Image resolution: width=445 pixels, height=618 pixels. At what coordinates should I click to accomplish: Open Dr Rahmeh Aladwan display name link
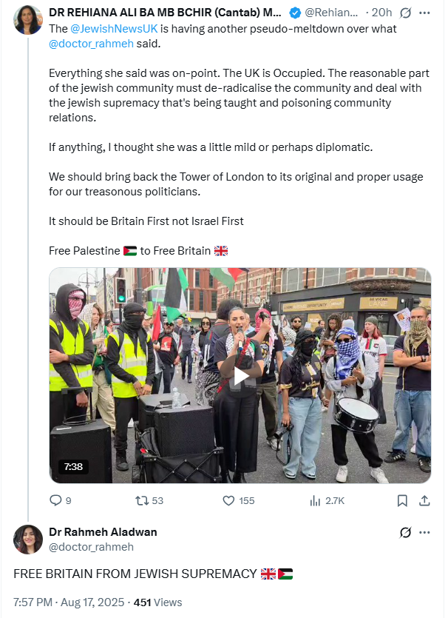click(x=103, y=532)
